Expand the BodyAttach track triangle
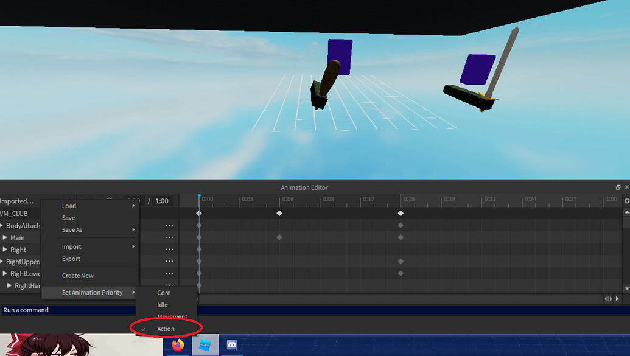Image resolution: width=630 pixels, height=356 pixels. tap(2, 225)
